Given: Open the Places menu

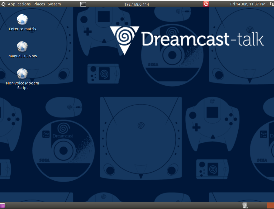Looking at the screenshot, I should [39, 4].
